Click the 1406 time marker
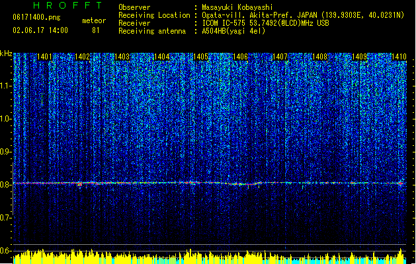The image size is (416, 264). click(240, 57)
